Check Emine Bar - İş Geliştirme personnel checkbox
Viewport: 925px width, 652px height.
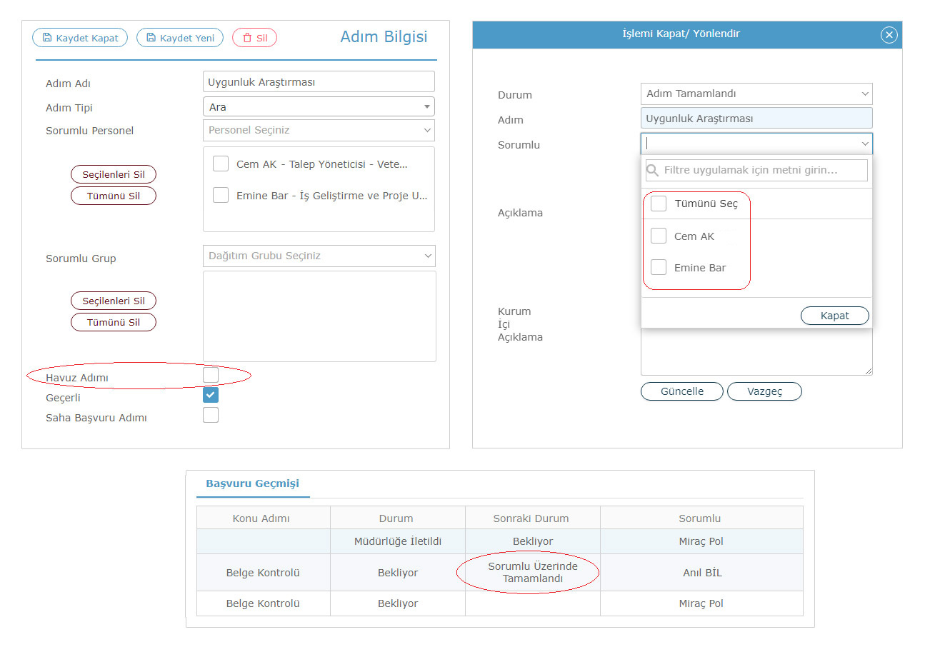pos(221,194)
